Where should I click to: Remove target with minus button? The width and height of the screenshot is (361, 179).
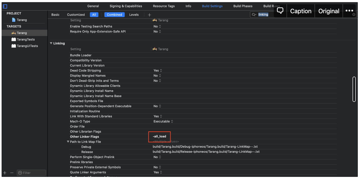point(12,173)
